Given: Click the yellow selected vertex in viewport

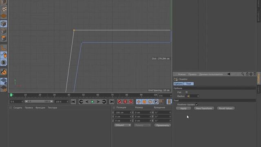Looking at the screenshot, I should tap(74, 30).
